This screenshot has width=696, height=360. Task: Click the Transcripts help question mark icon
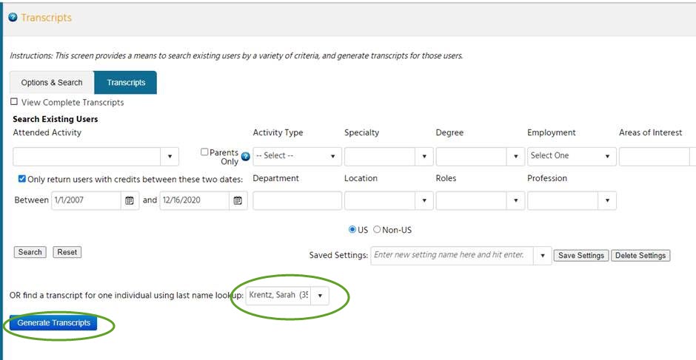[x=13, y=18]
